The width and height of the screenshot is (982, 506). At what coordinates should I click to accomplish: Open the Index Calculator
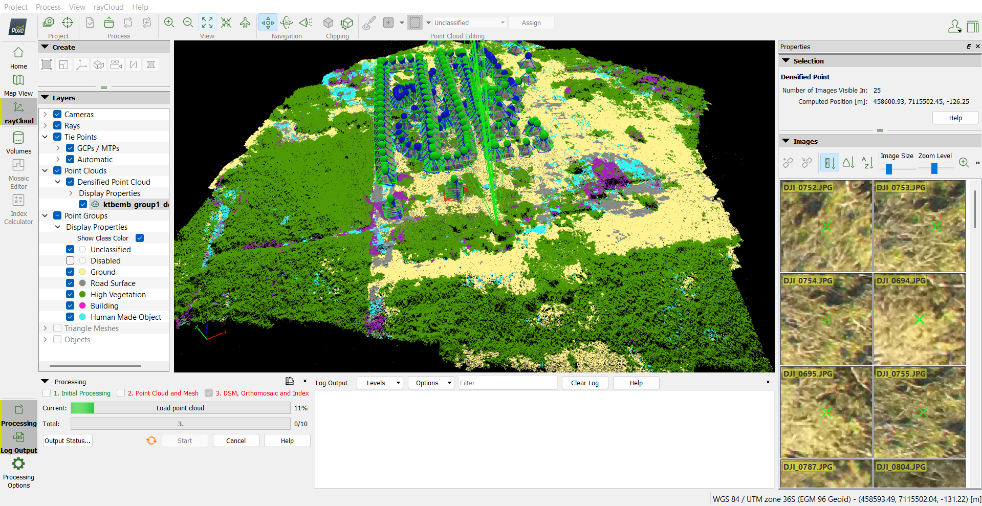[18, 209]
